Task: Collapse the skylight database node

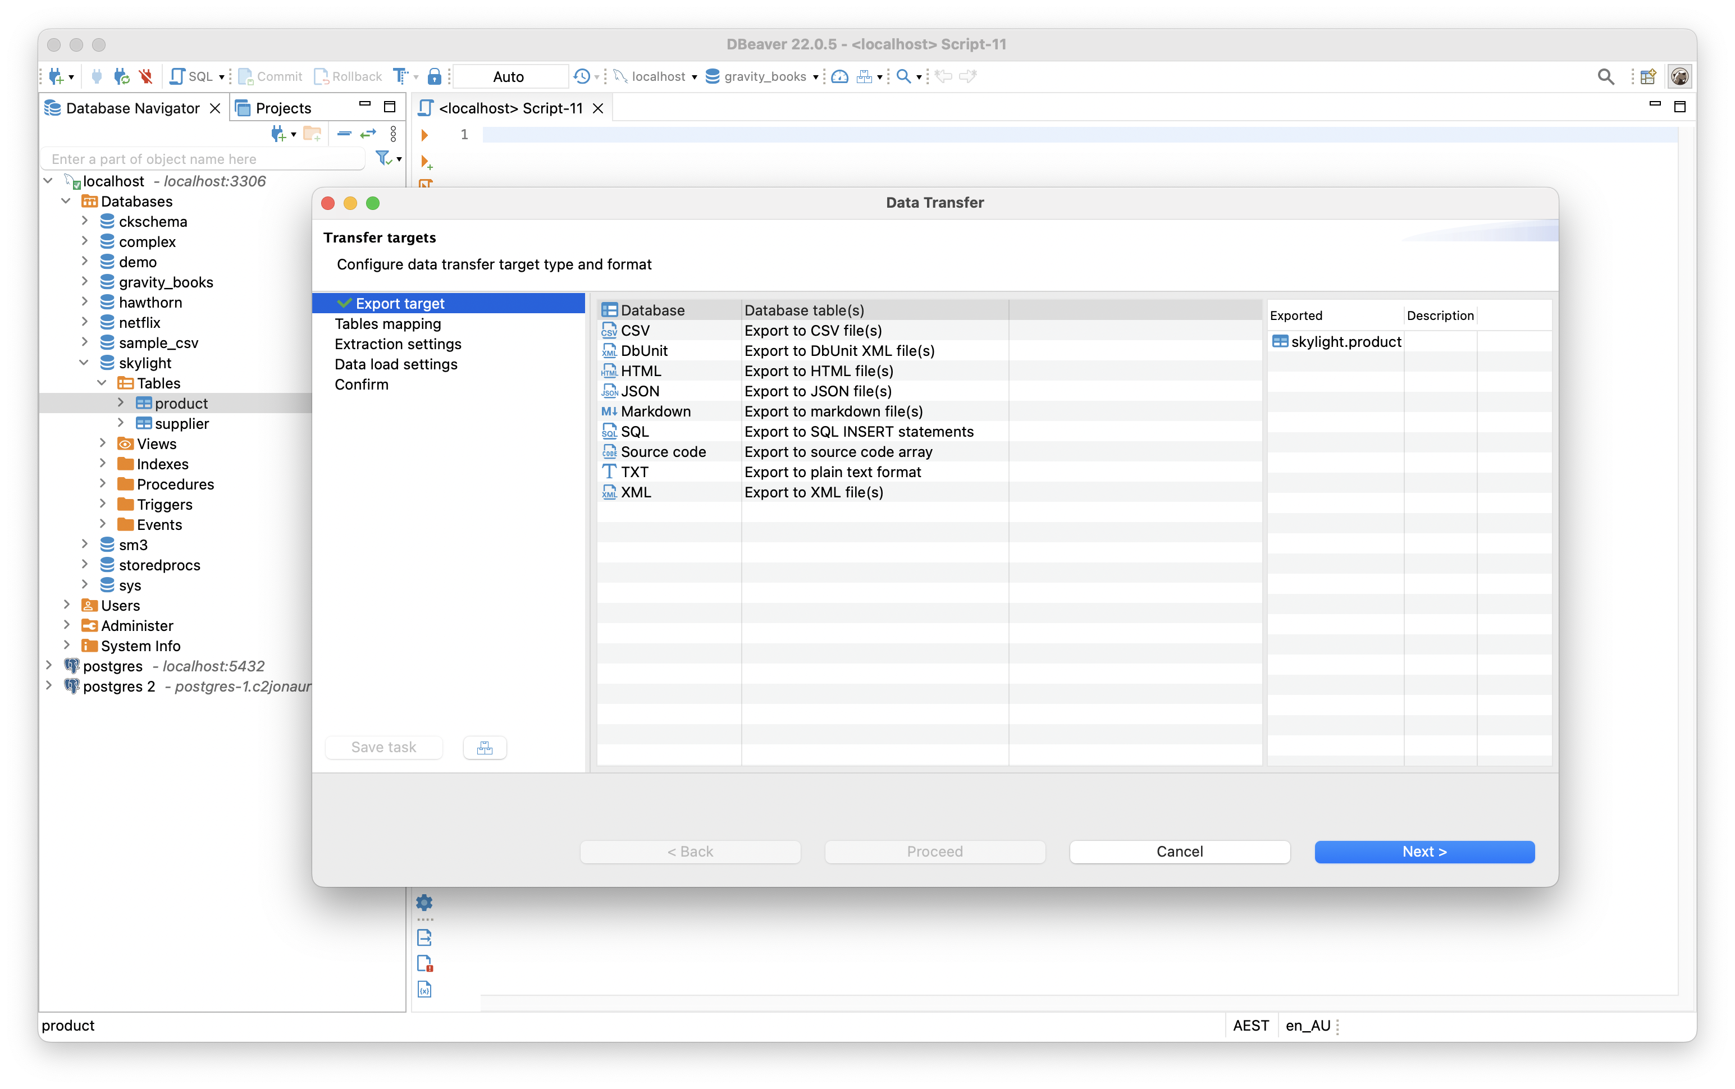Action: (x=84, y=362)
